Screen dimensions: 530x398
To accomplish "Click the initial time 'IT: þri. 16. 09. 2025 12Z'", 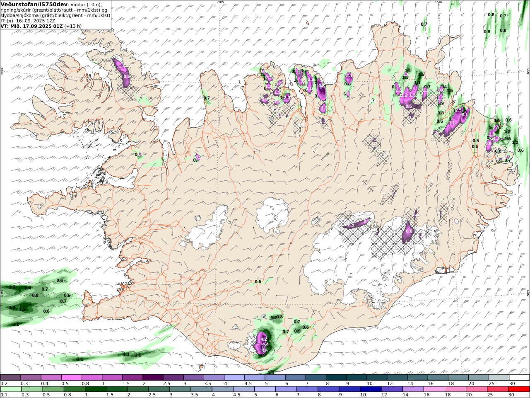I will point(28,20).
